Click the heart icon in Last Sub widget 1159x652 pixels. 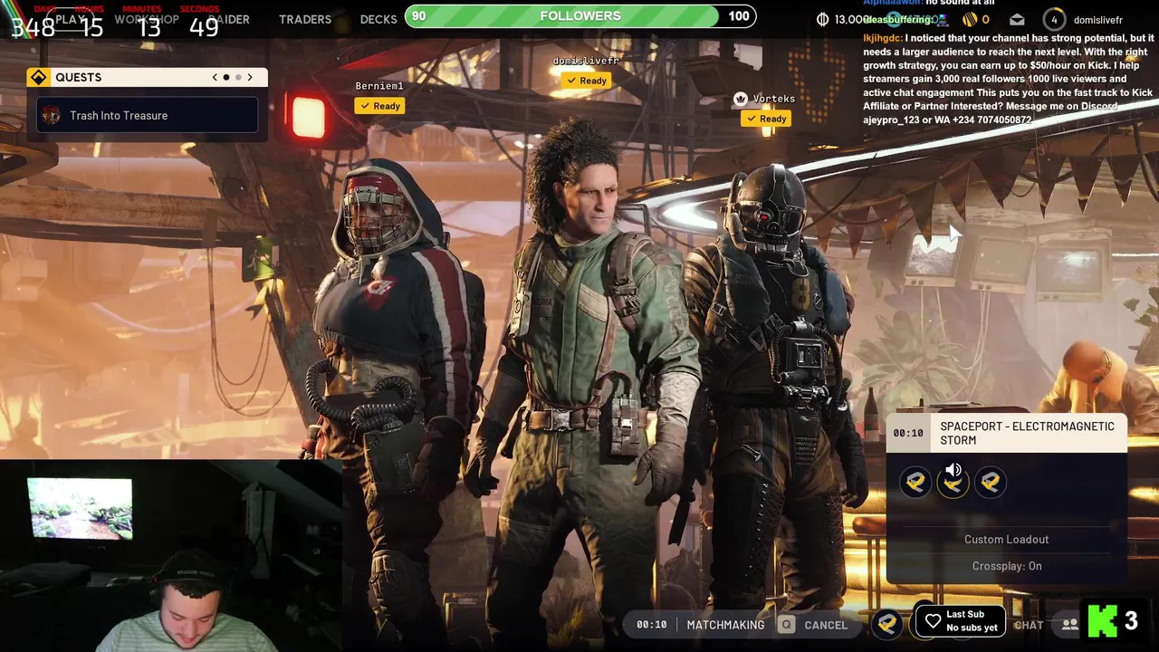pos(933,621)
